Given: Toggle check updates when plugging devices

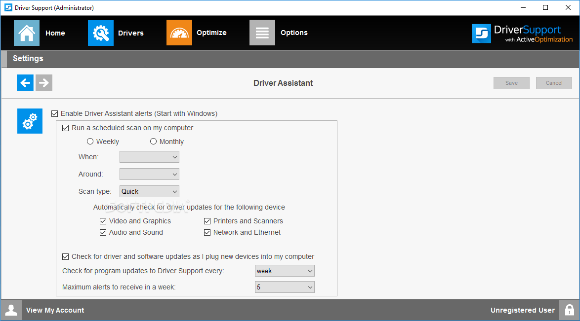Looking at the screenshot, I should click(66, 256).
